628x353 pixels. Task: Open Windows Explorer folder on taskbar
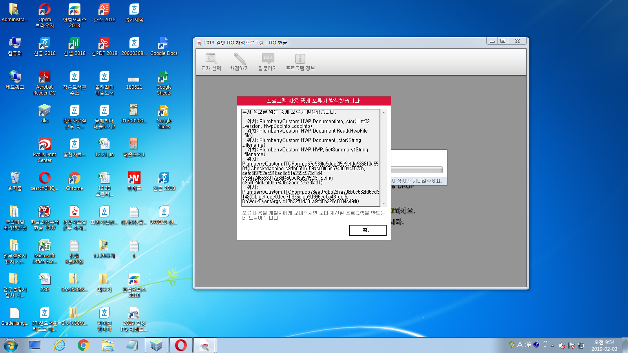tap(108, 346)
